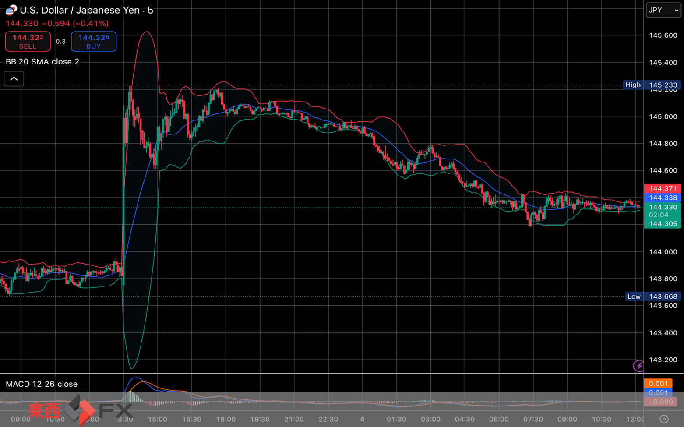Click the red SELL 144.322 button
Viewport: 684px width, 427px height.
(28, 42)
